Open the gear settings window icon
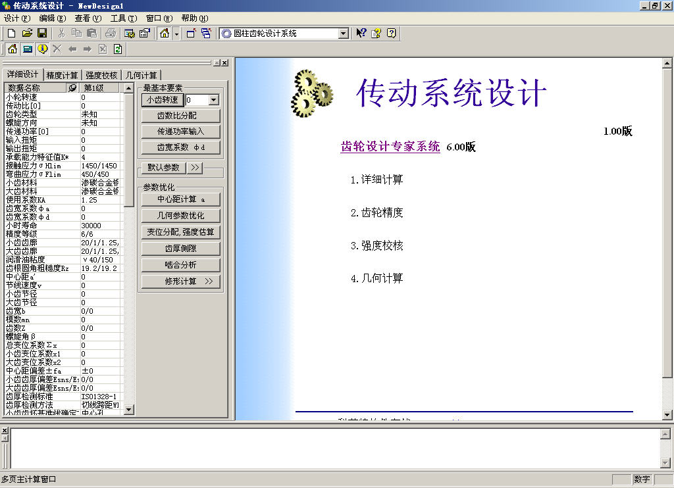This screenshot has height=488, width=674. (130, 34)
